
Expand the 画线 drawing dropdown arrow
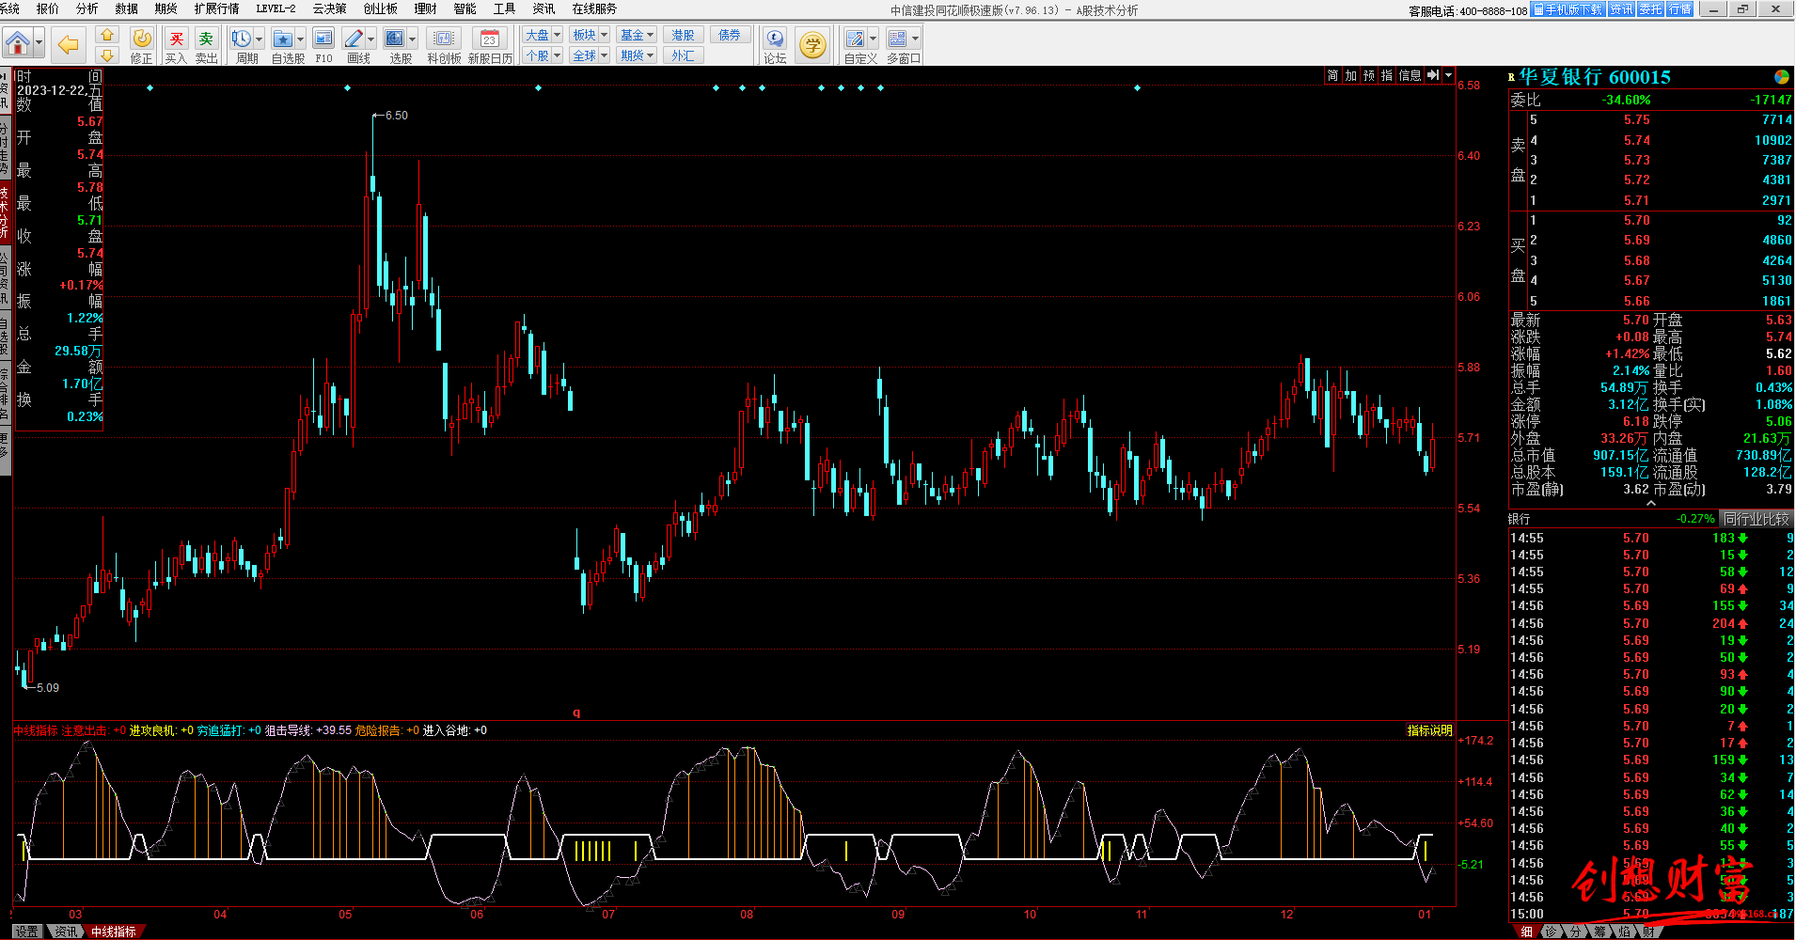370,39
